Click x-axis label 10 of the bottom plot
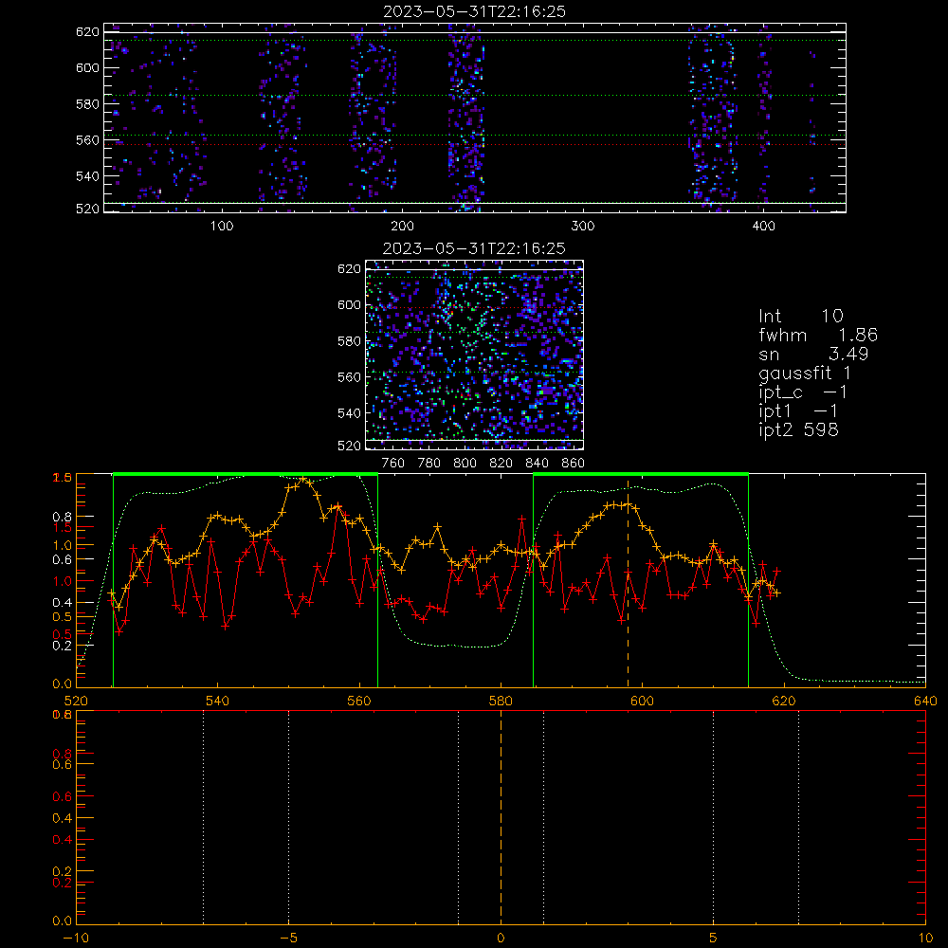This screenshot has height=948, width=948. (925, 939)
